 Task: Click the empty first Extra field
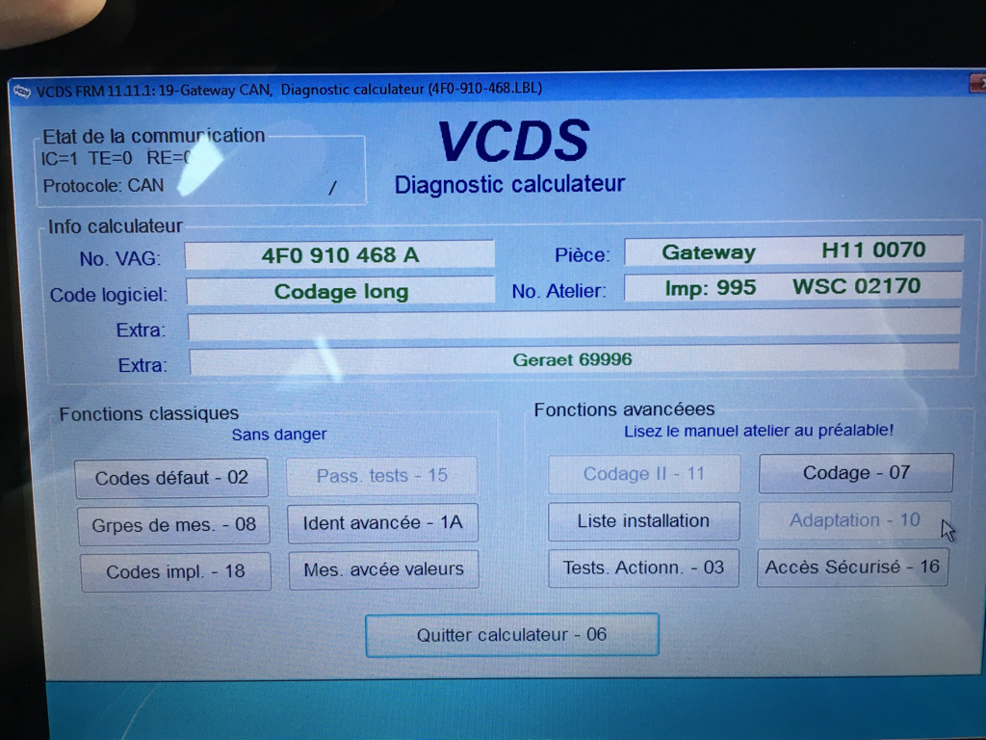[574, 325]
